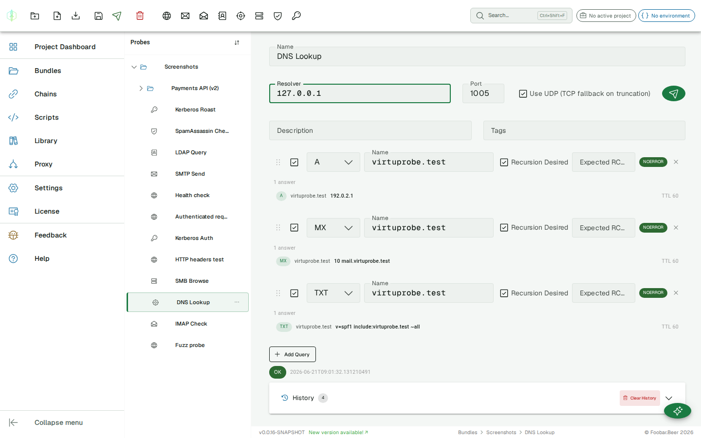
Task: Click the Screenshots breadcrumb
Action: coord(501,432)
